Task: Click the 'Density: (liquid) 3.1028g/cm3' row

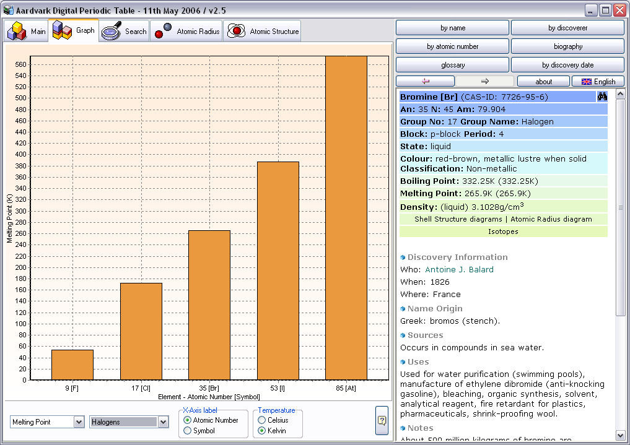Action: [x=503, y=207]
